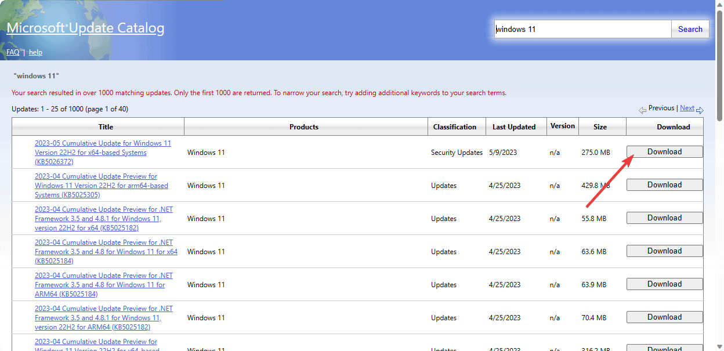Open KB5025305 arm64 update preview link
The height and width of the screenshot is (351, 724).
[101, 186]
